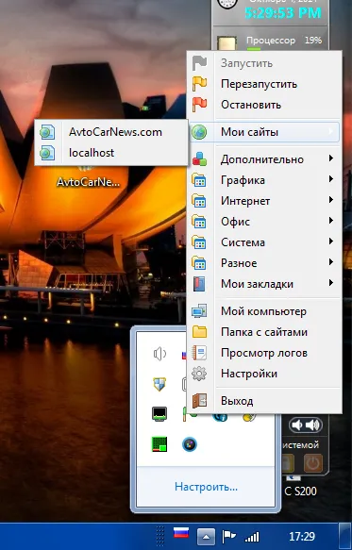Click the Просмотр логов notebook icon
352x550 pixels.
pyautogui.click(x=199, y=353)
